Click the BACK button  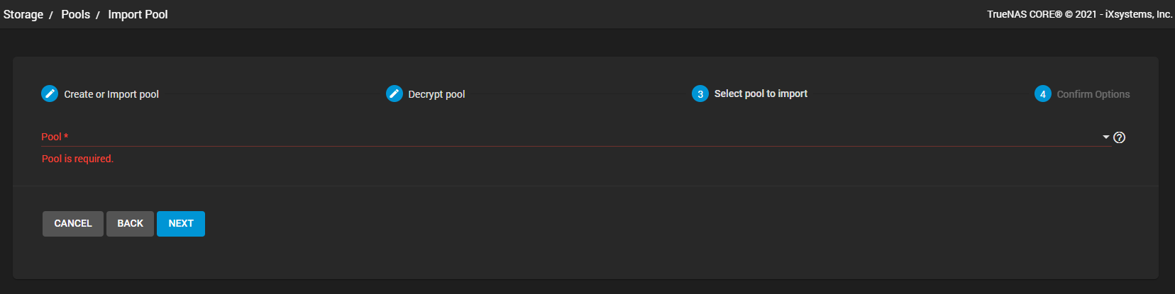click(x=130, y=224)
